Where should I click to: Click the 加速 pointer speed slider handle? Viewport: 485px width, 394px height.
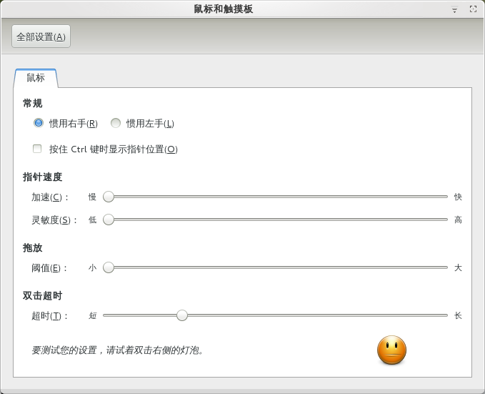[x=109, y=197]
